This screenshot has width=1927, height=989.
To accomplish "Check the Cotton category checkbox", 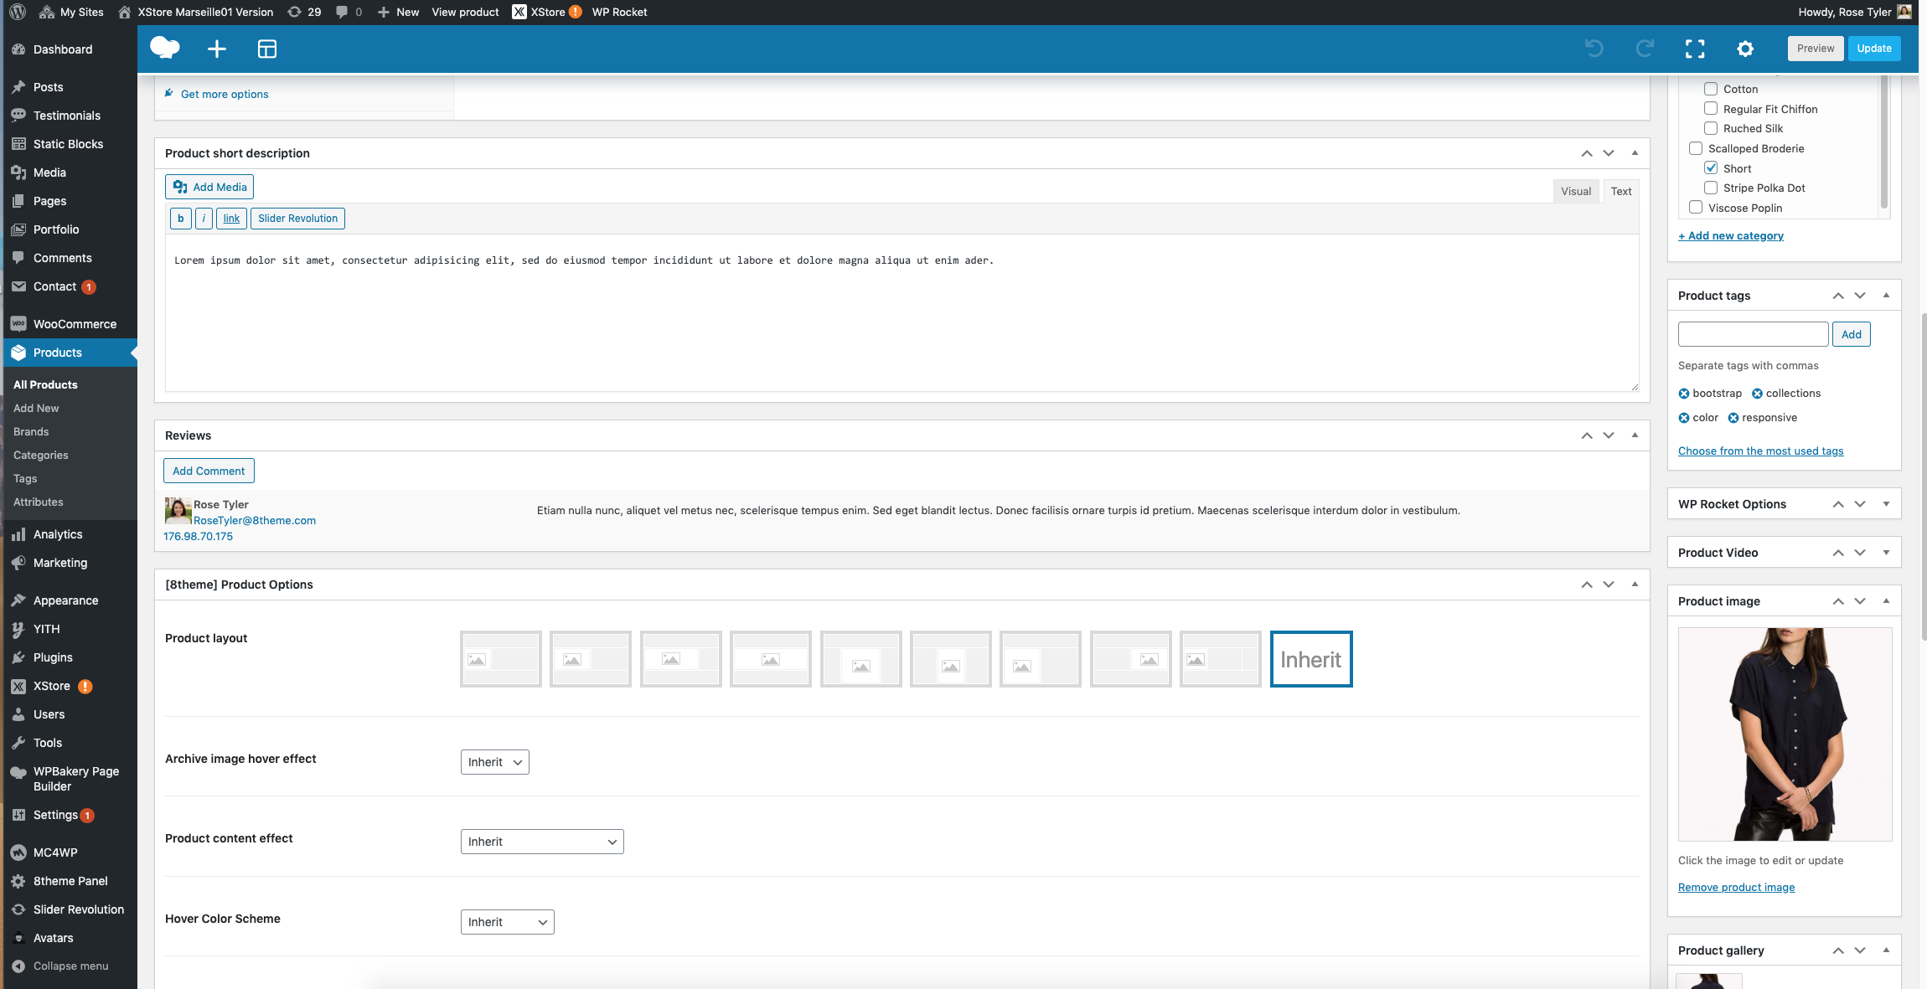I will 1711,89.
